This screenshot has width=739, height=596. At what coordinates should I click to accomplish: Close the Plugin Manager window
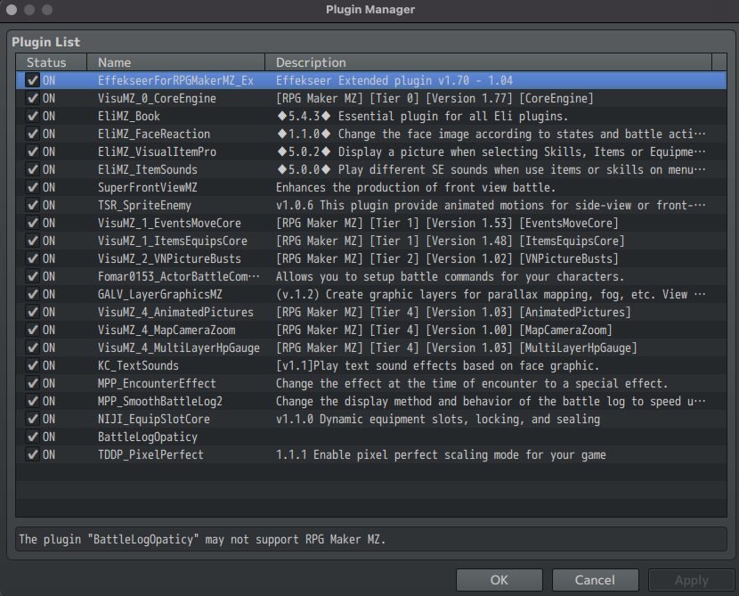pyautogui.click(x=12, y=10)
